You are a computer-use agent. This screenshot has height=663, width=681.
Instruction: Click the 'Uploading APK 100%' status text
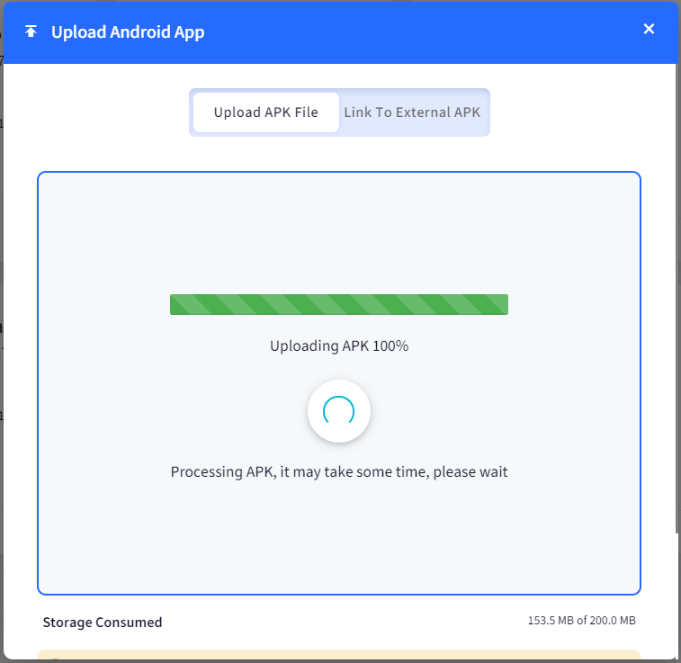tap(338, 345)
